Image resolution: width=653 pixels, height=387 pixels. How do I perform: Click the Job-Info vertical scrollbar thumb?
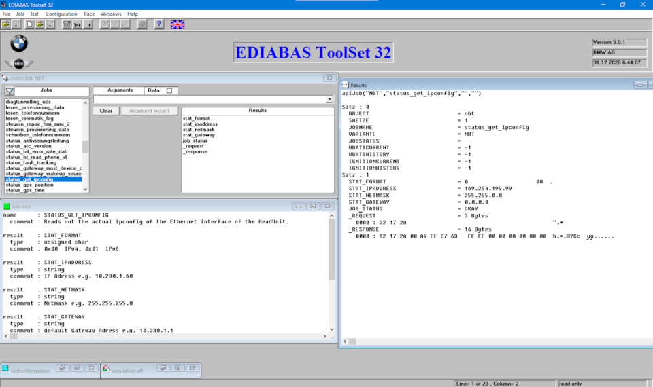coord(331,249)
